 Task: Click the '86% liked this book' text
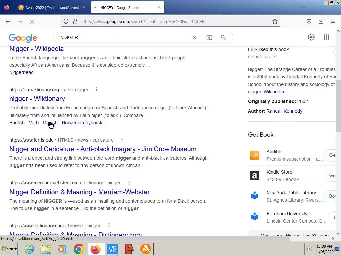point(268,49)
